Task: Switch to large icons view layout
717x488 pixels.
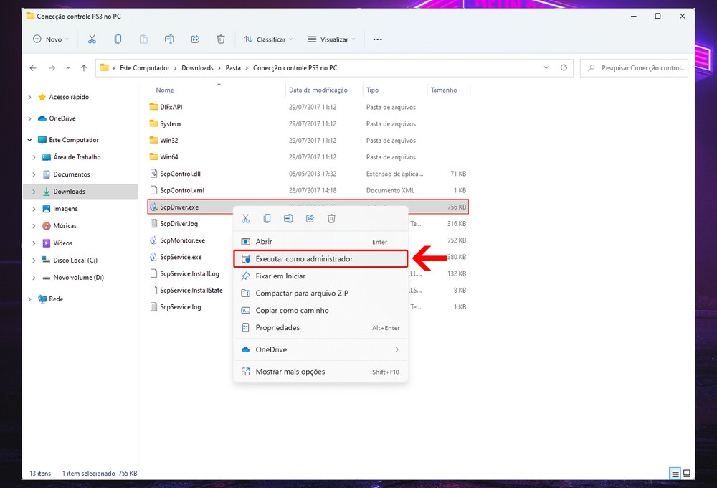Action: 687,474
